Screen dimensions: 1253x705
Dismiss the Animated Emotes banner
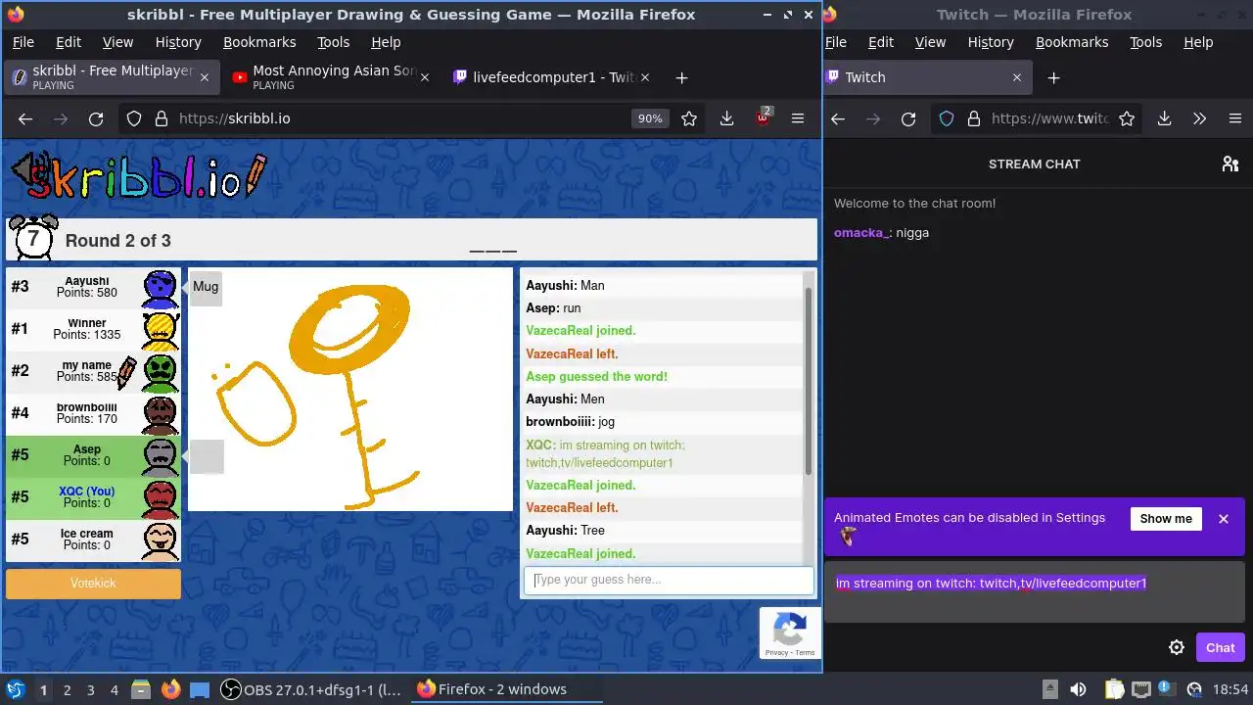1223,519
